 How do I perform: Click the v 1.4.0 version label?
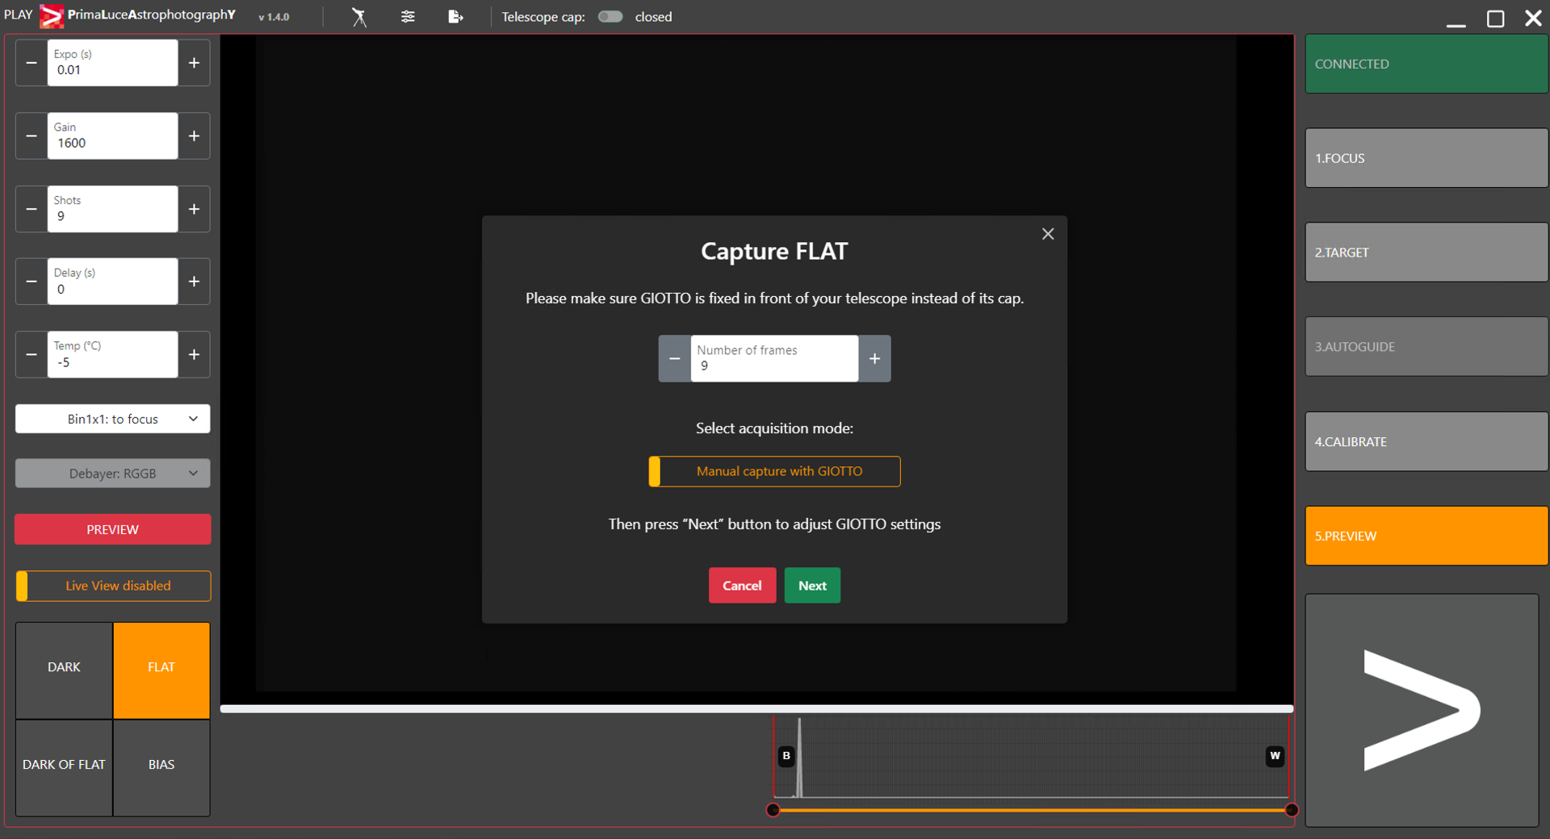tap(274, 17)
